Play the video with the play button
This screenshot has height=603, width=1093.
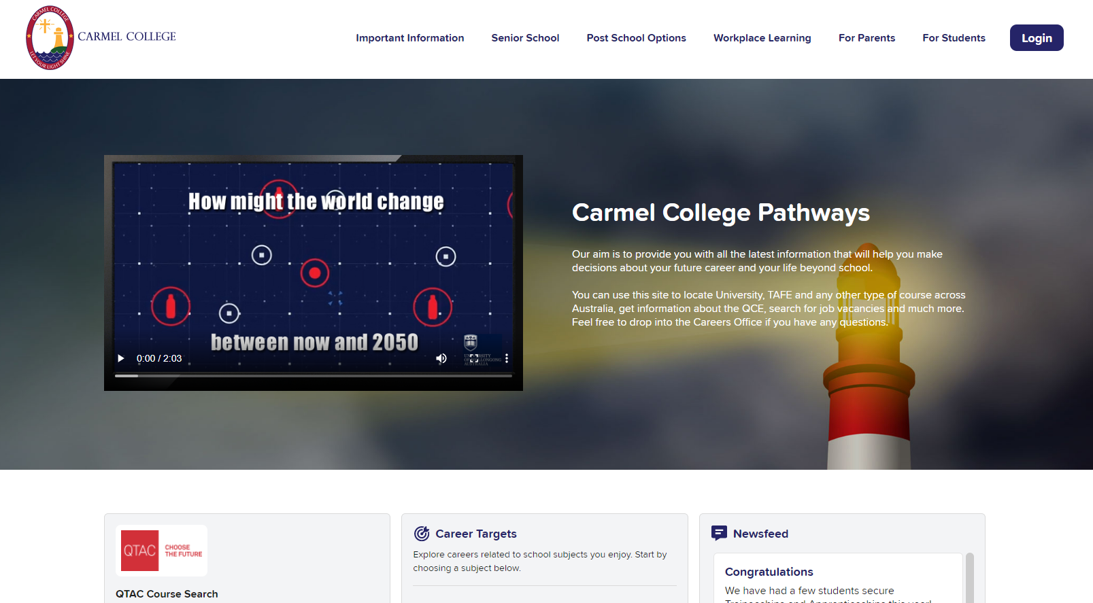[121, 358]
